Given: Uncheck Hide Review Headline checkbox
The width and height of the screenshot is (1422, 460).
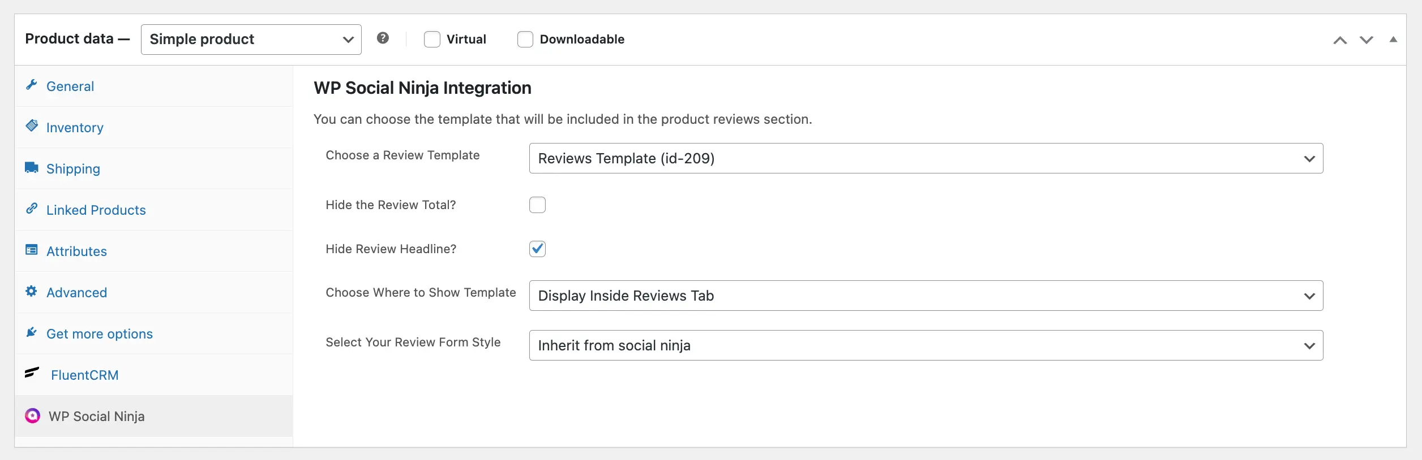Looking at the screenshot, I should click(x=537, y=249).
